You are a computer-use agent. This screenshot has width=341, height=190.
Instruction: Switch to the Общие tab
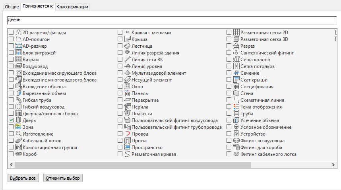point(12,7)
